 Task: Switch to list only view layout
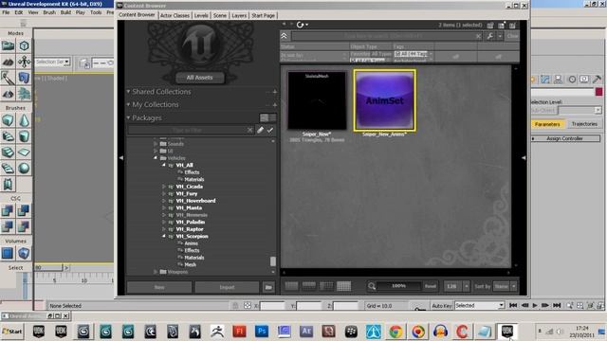(x=291, y=286)
